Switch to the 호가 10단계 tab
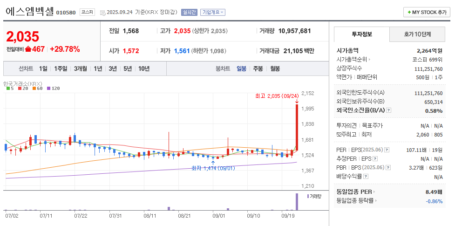Viewport: 455px width, 226px height. [x=417, y=34]
